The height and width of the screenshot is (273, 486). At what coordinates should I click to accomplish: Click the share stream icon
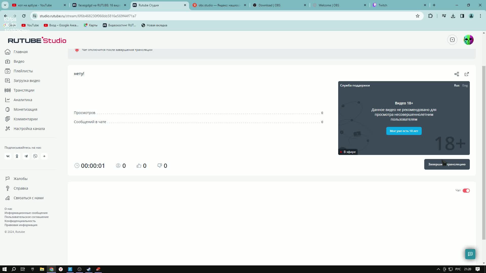pyautogui.click(x=456, y=74)
